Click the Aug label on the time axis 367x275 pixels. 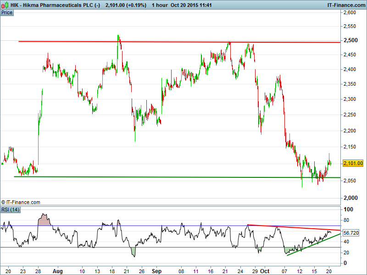57,271
